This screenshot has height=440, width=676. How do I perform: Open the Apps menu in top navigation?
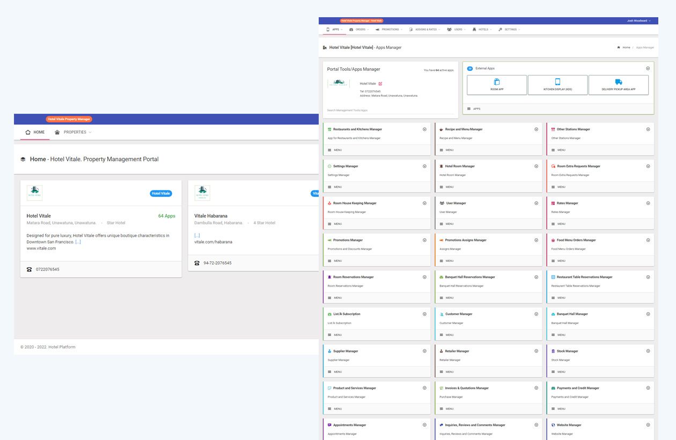tap(334, 30)
